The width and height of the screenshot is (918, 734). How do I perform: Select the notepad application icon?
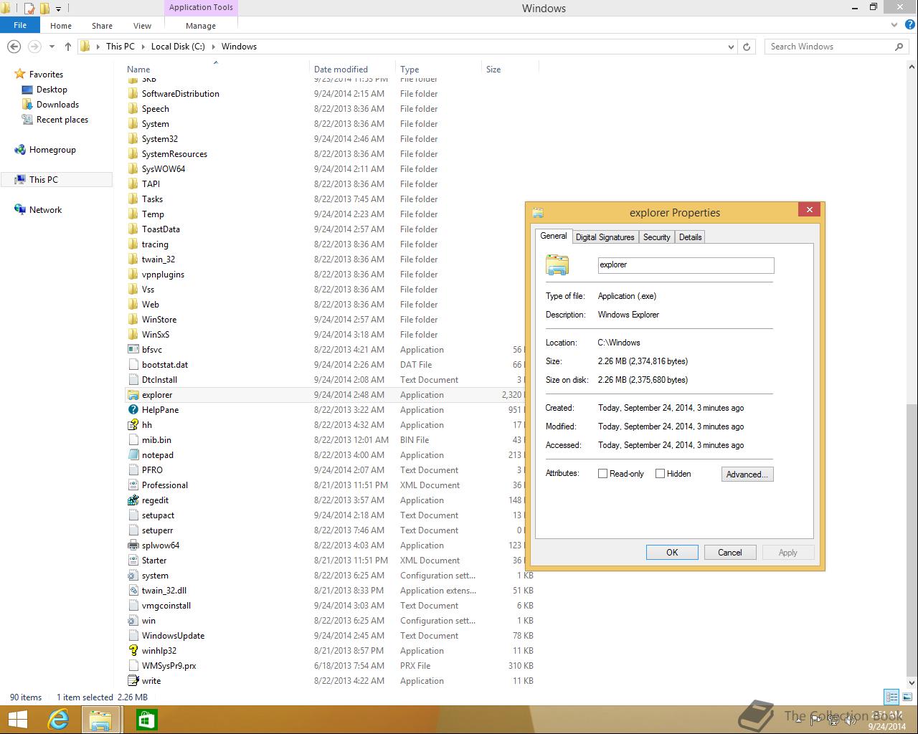pos(133,455)
